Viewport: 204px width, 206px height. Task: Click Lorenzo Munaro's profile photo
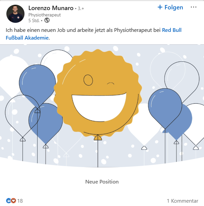(15, 14)
